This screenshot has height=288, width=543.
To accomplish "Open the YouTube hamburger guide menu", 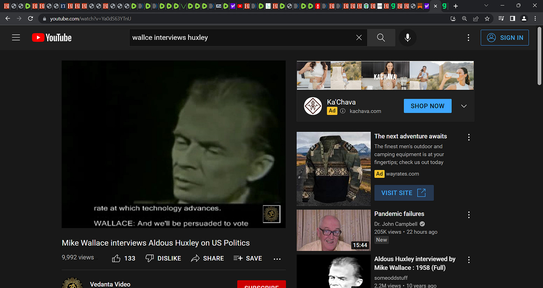I will (16, 37).
